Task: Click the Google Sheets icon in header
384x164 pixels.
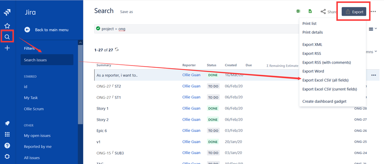Action: pyautogui.click(x=310, y=11)
